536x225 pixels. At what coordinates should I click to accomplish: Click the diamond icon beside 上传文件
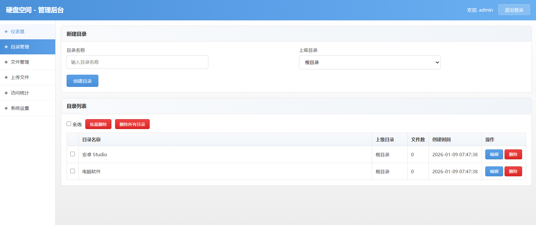click(x=6, y=78)
